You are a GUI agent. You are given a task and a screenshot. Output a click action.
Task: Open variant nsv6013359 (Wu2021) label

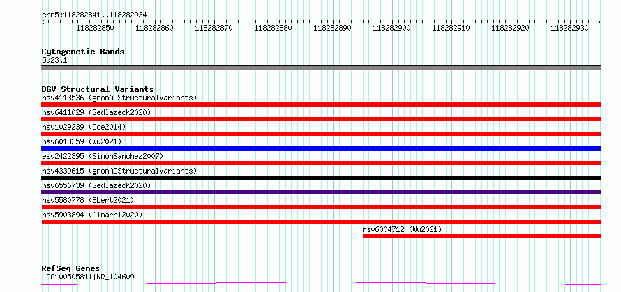82,141
